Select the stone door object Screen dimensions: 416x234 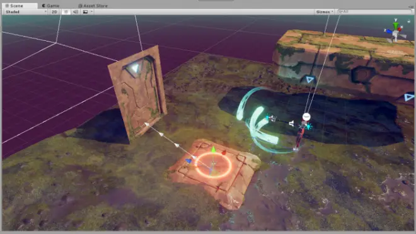tap(137, 92)
